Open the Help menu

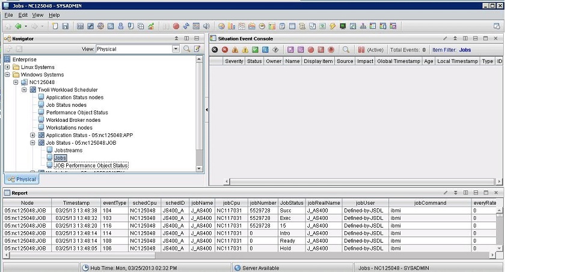(54, 15)
